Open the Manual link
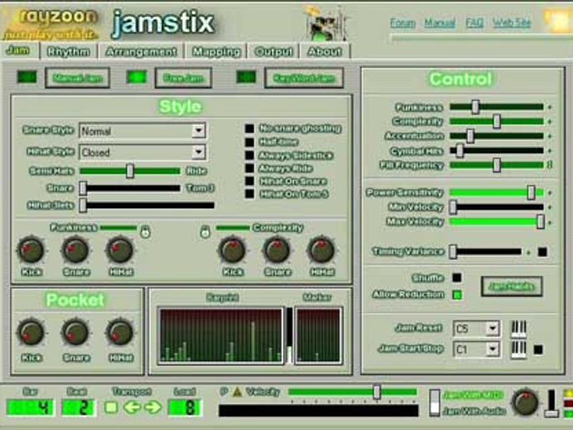 (439, 23)
